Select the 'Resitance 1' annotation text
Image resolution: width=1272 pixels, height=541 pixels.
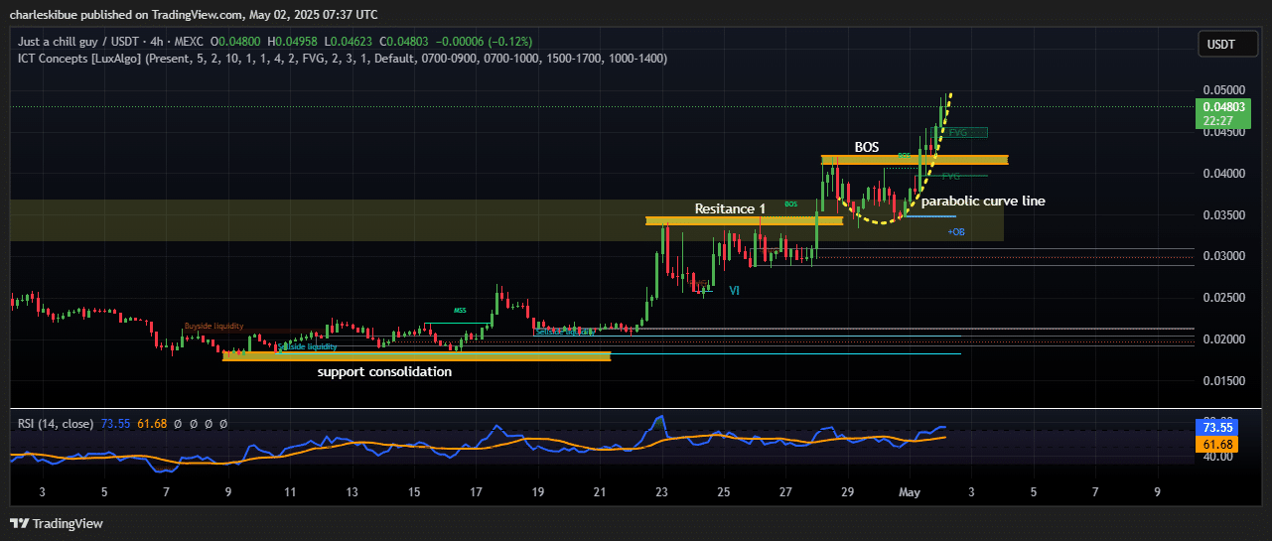(x=730, y=208)
